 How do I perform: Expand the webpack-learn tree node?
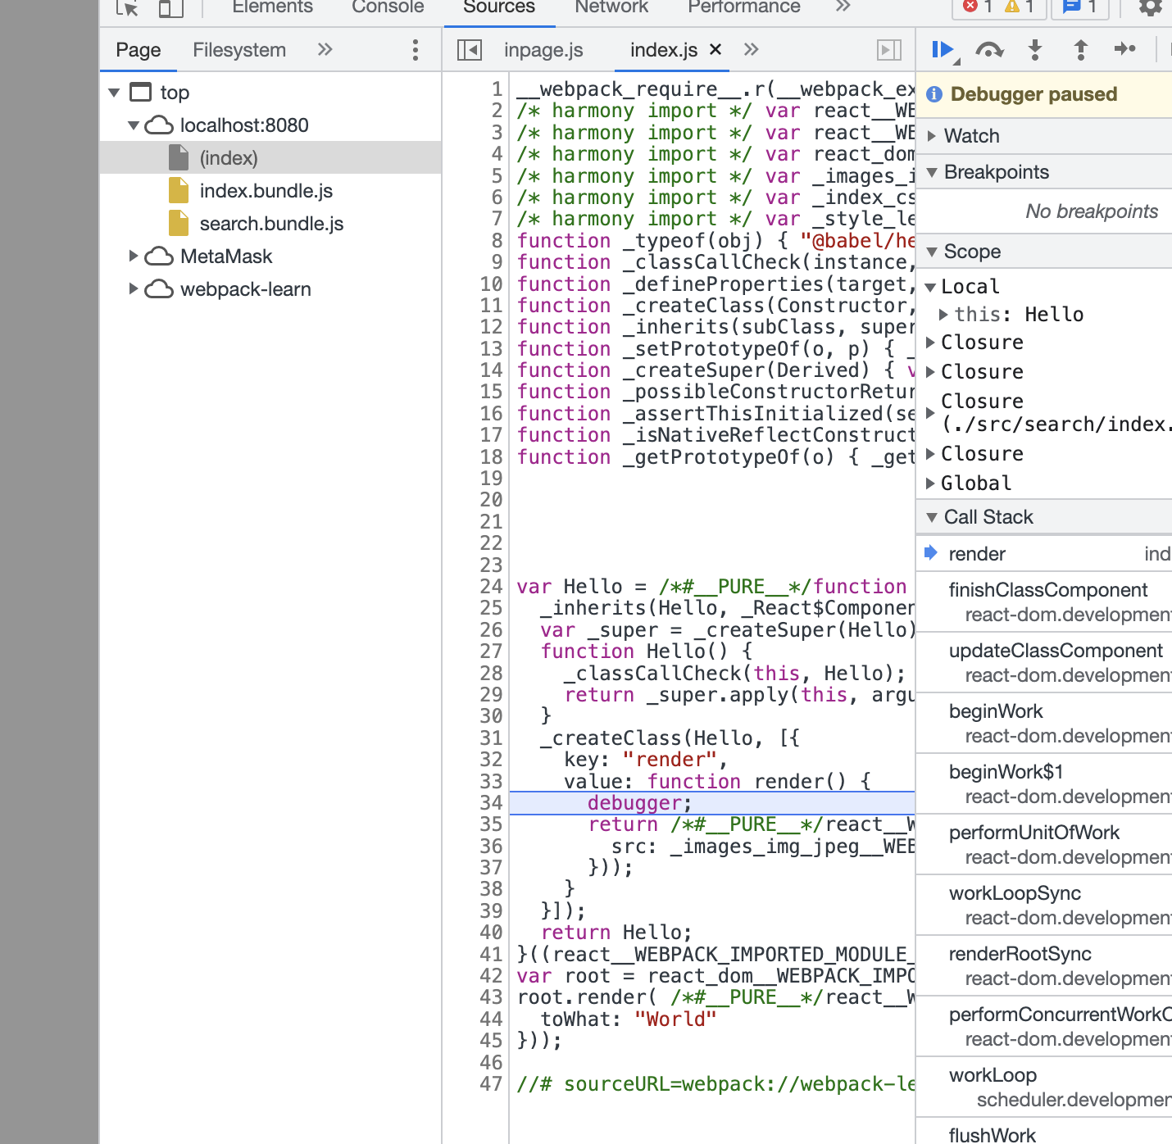(134, 289)
